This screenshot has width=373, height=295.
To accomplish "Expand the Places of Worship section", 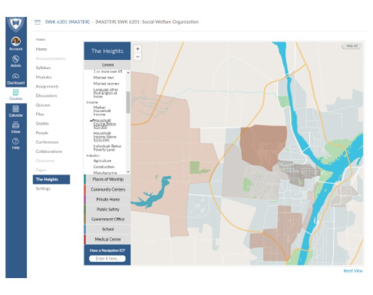I will tap(107, 179).
